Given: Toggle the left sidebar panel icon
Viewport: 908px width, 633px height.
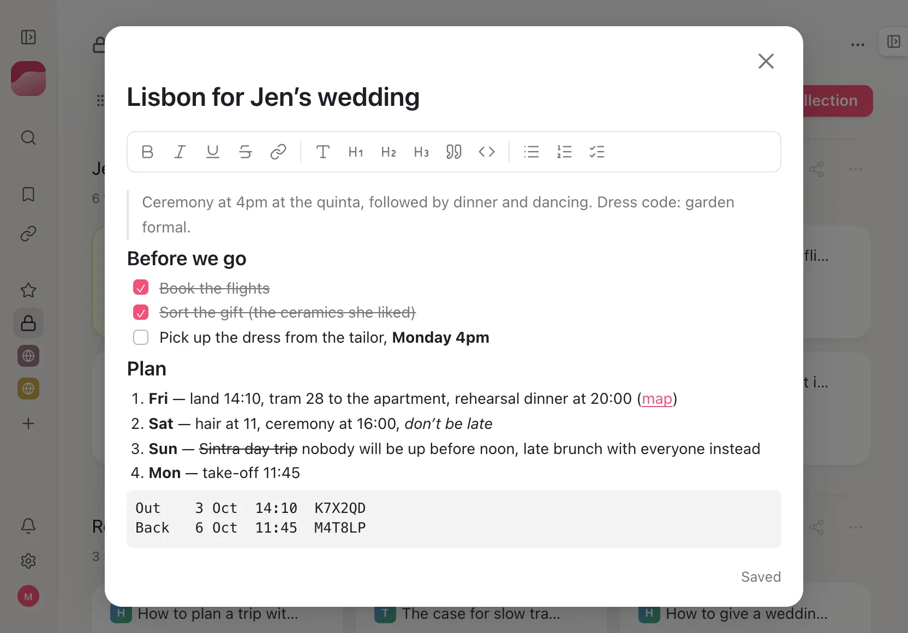Looking at the screenshot, I should [28, 37].
